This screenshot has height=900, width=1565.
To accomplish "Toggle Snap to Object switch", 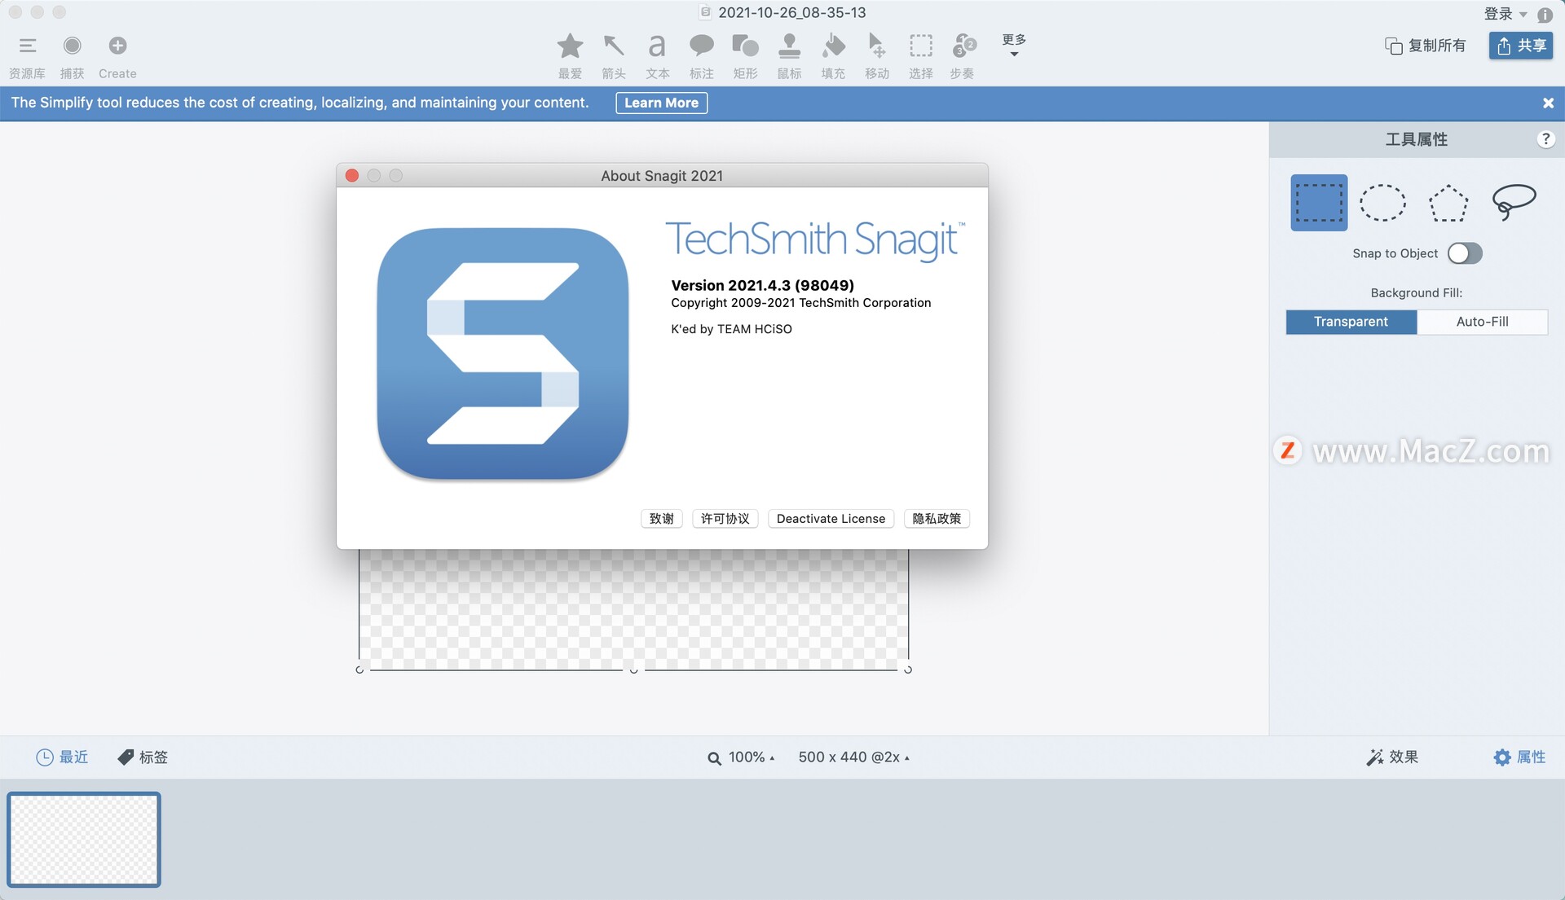I will [x=1465, y=253].
